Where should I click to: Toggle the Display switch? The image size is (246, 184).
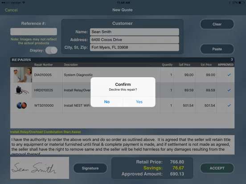pyautogui.click(x=51, y=50)
